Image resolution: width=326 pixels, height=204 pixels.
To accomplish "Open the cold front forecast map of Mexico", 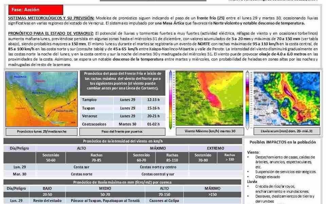I will (41, 99).
